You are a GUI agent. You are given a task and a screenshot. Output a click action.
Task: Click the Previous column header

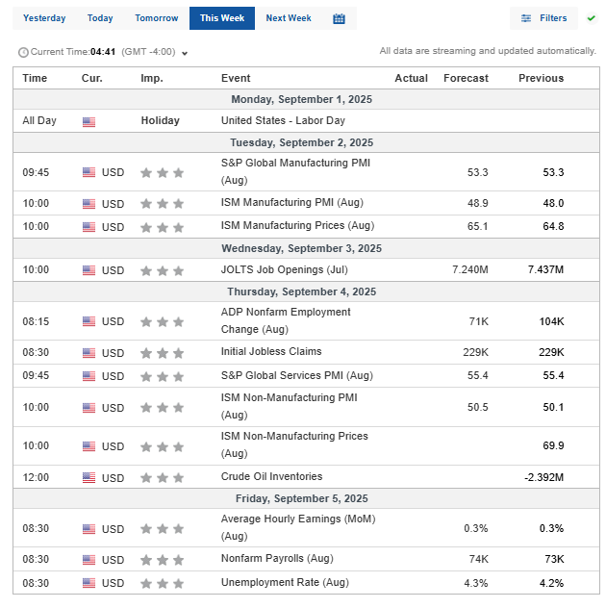[x=541, y=78]
